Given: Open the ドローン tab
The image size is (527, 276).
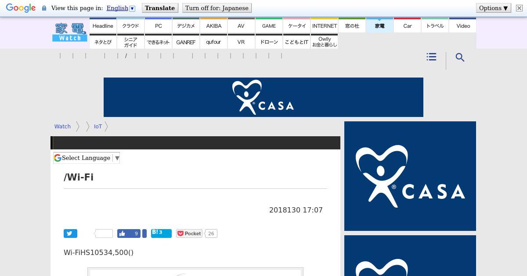Looking at the screenshot, I should tap(269, 42).
